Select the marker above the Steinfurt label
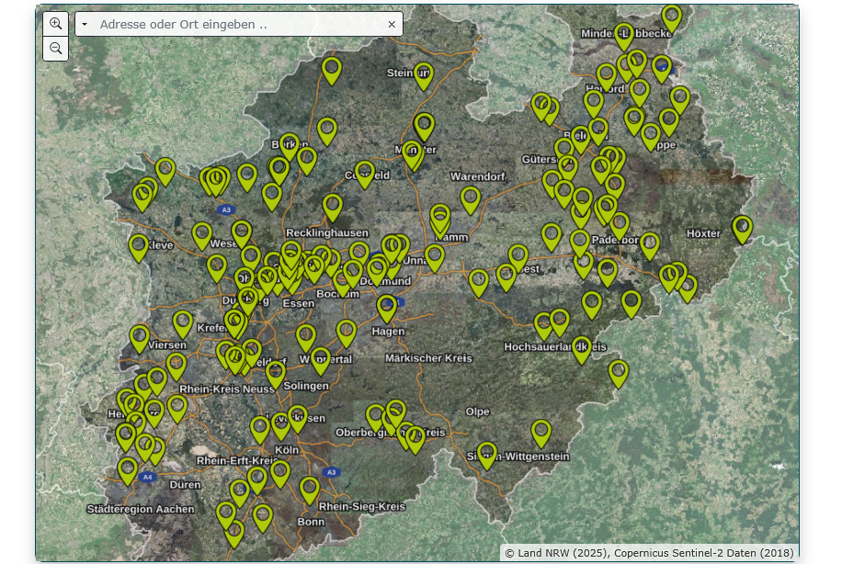Viewport: 842px width, 564px height. 423,73
